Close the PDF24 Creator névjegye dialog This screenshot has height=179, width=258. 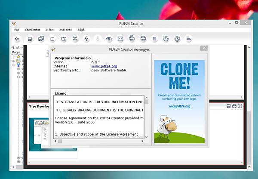tap(204, 48)
